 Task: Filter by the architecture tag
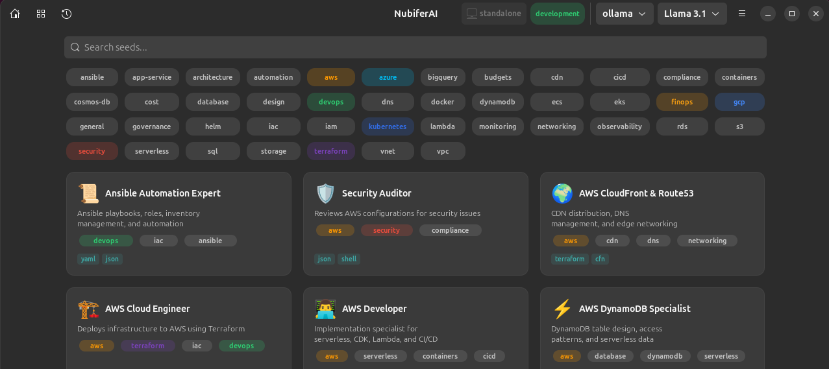(x=213, y=77)
